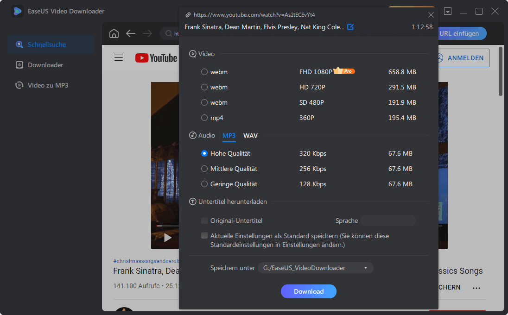Screen dimensions: 508x315
Task: Open the three-dot more actions menu
Action: (476, 288)
